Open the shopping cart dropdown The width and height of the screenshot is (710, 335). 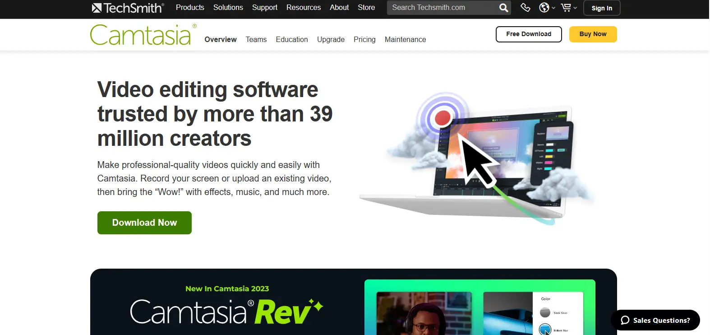click(569, 7)
